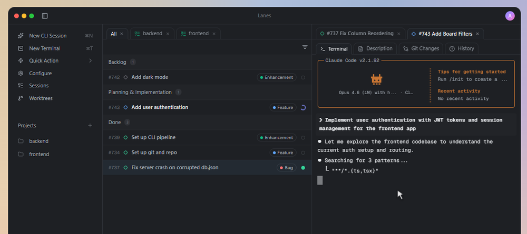Click Feature label on Set up git and repo
Image resolution: width=527 pixels, height=234 pixels.
tap(283, 153)
